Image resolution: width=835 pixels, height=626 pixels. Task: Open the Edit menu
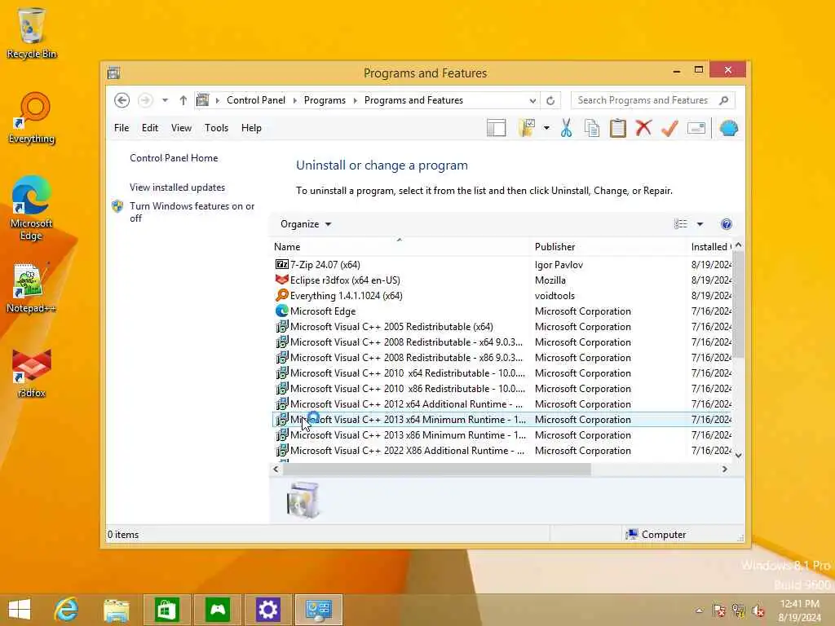tap(150, 128)
